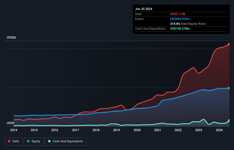
Task: Click the US$2.113b debt value
Action: 178,14
